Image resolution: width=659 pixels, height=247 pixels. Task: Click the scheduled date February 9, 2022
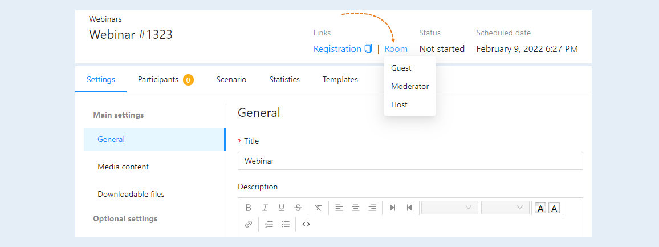(527, 49)
